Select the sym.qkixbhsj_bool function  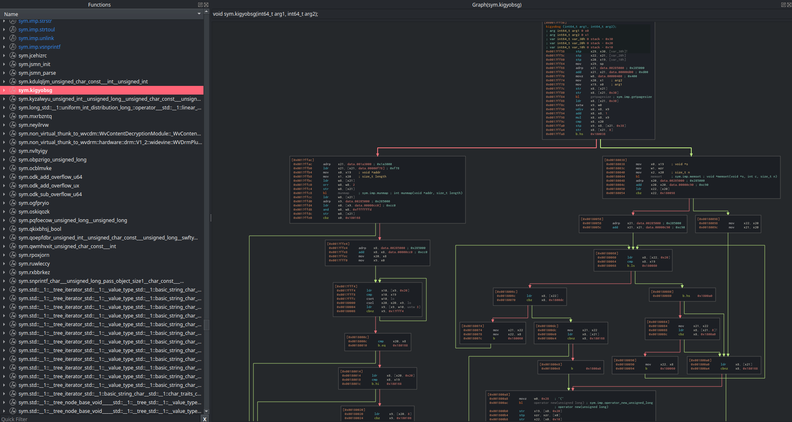[40, 229]
